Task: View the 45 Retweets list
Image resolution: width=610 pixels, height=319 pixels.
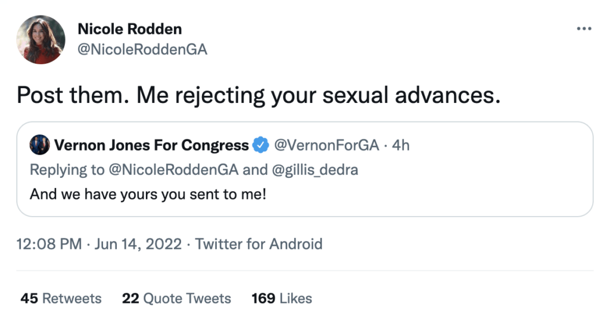Action: pos(61,298)
